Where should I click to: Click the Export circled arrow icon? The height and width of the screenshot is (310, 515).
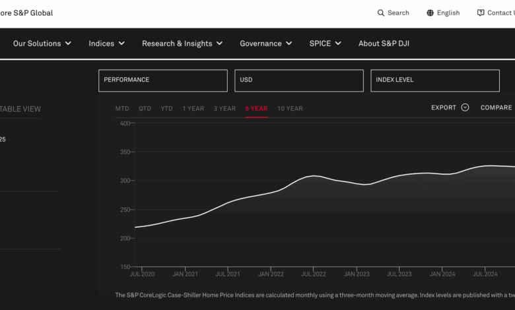point(465,108)
